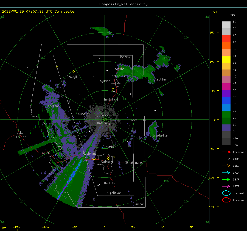Click the asterisk marker above Limestone
The height and width of the screenshot is (231, 247).
coord(52,104)
